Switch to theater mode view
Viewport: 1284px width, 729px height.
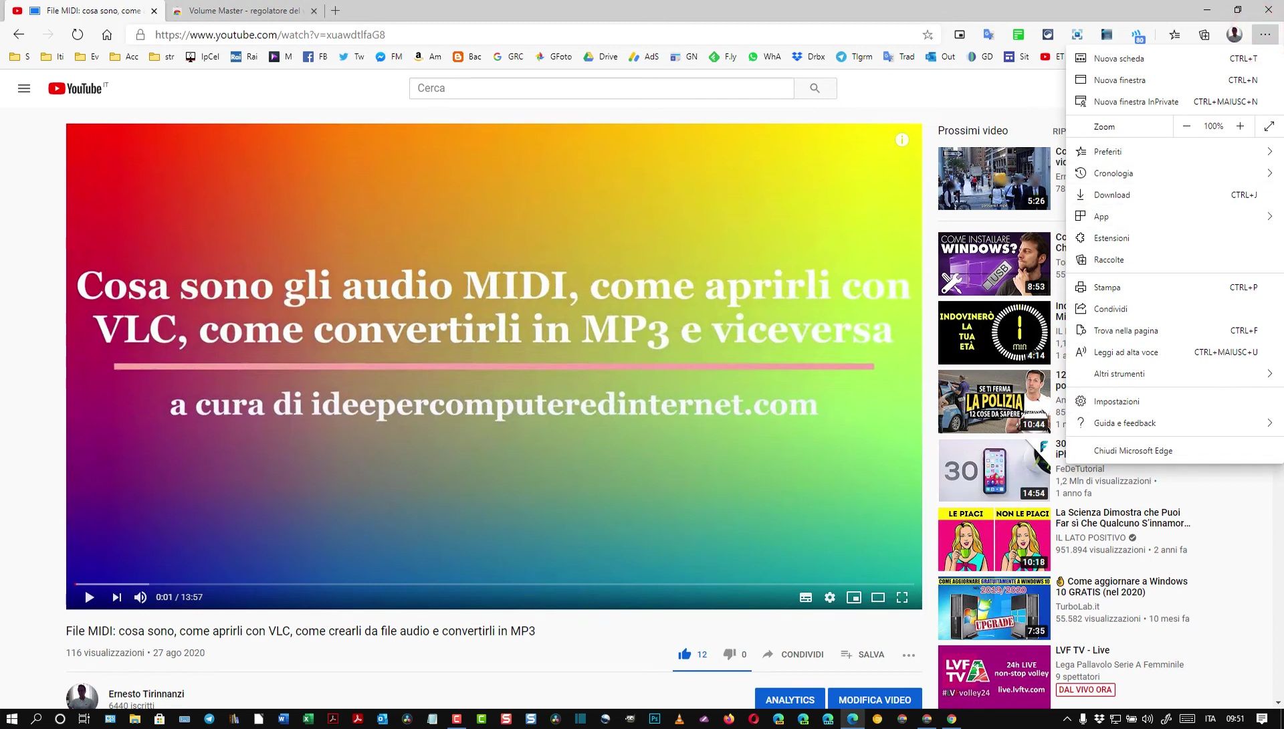point(878,597)
